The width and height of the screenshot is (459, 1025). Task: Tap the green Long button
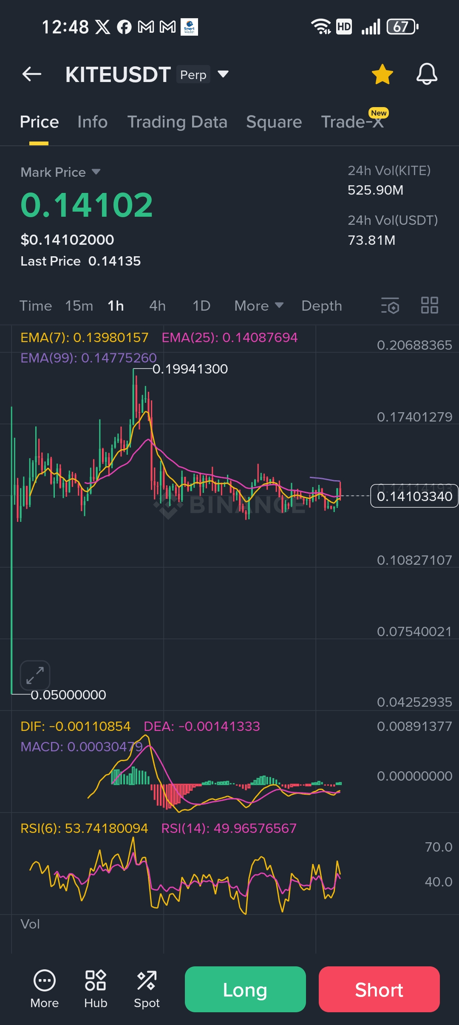coord(245,989)
